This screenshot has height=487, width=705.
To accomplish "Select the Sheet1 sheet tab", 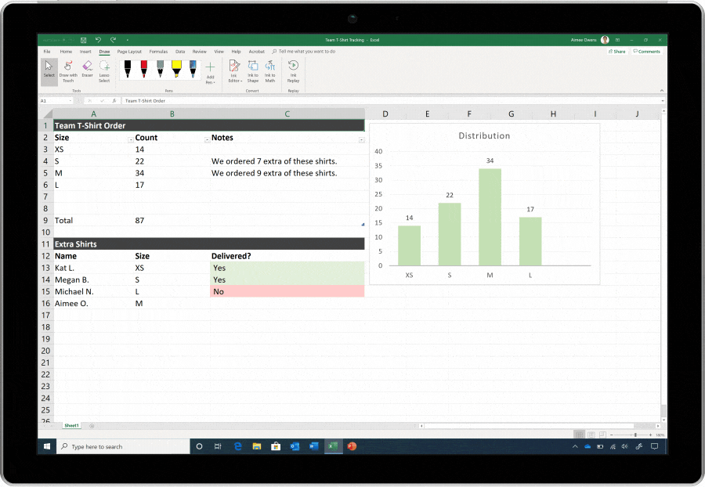I will coord(71,425).
